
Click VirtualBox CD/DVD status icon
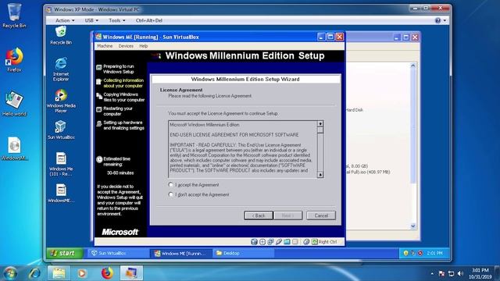[x=262, y=242]
